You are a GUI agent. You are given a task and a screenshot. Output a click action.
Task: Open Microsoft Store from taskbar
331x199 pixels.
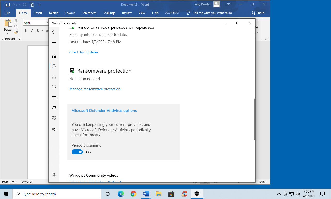(171, 194)
